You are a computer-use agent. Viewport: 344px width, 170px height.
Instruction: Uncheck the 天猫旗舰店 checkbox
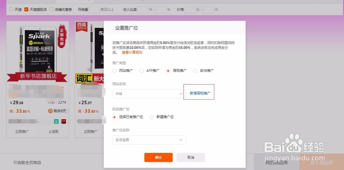[26, 9]
